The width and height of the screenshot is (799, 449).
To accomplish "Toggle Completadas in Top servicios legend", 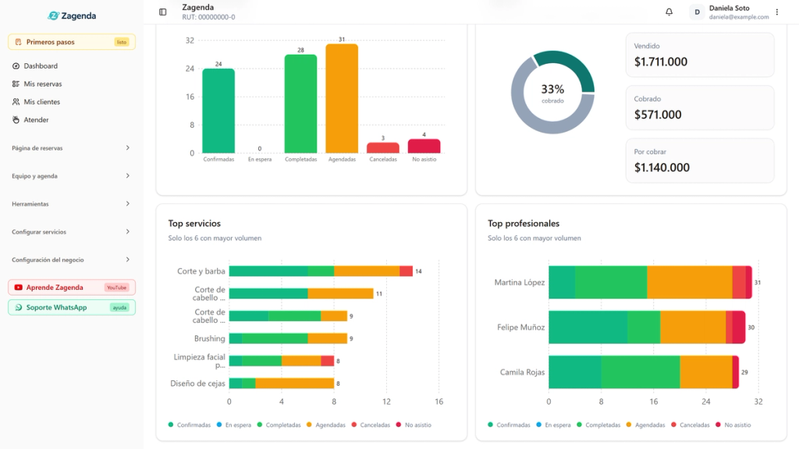I will (x=279, y=425).
